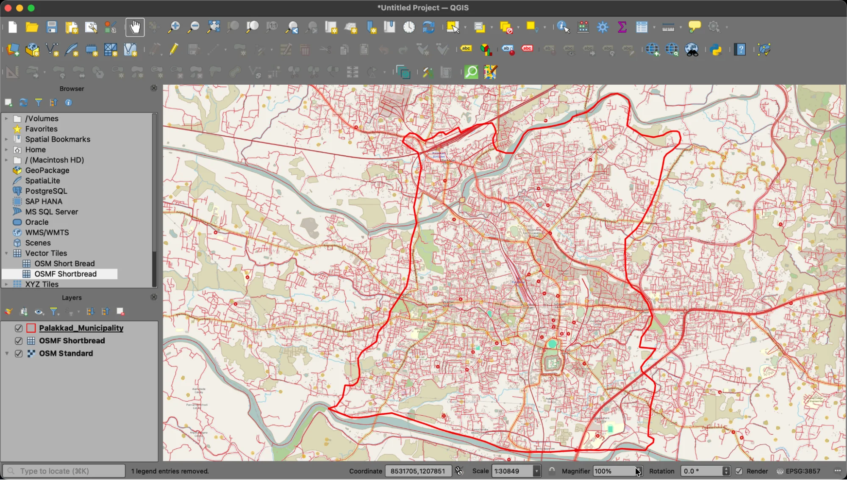Collapse the OSM Standard layer

[7, 353]
